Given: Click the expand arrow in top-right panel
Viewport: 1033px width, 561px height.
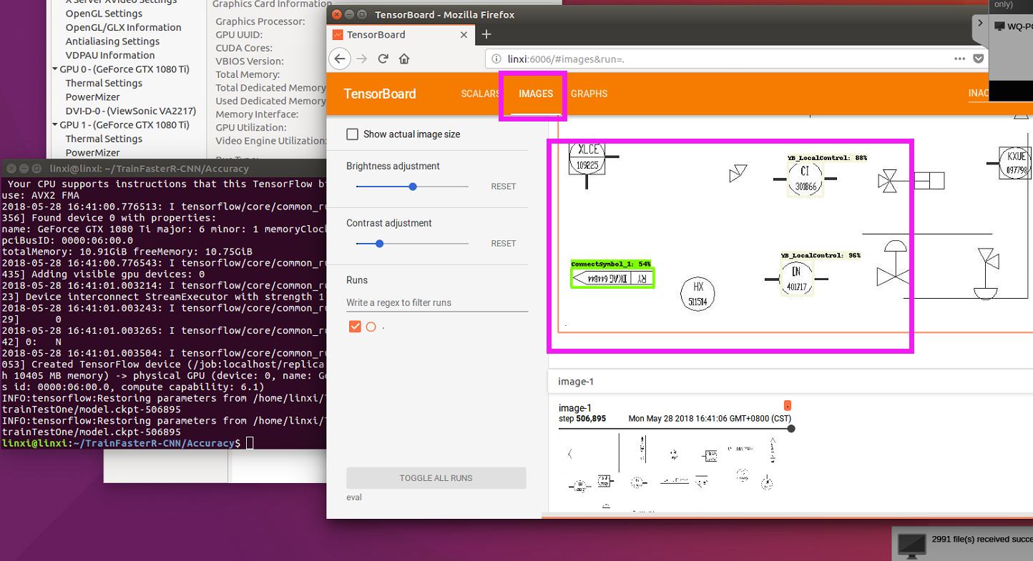Looking at the screenshot, I should [x=979, y=24].
